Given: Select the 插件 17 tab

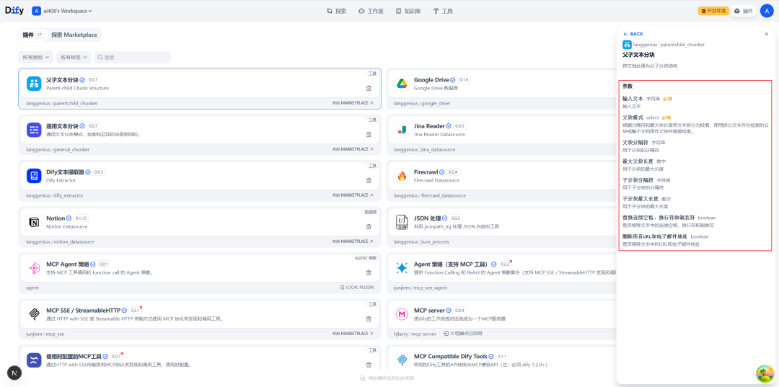Looking at the screenshot, I should [33, 35].
